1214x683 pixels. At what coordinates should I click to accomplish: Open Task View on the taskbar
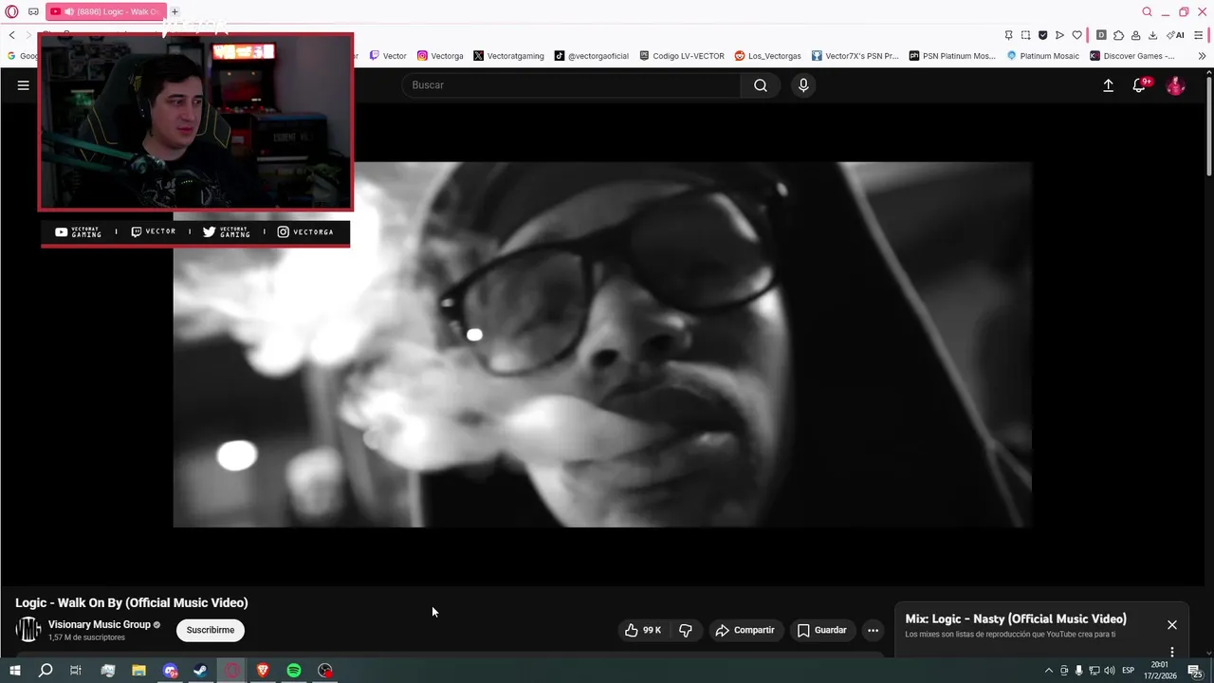tap(76, 671)
